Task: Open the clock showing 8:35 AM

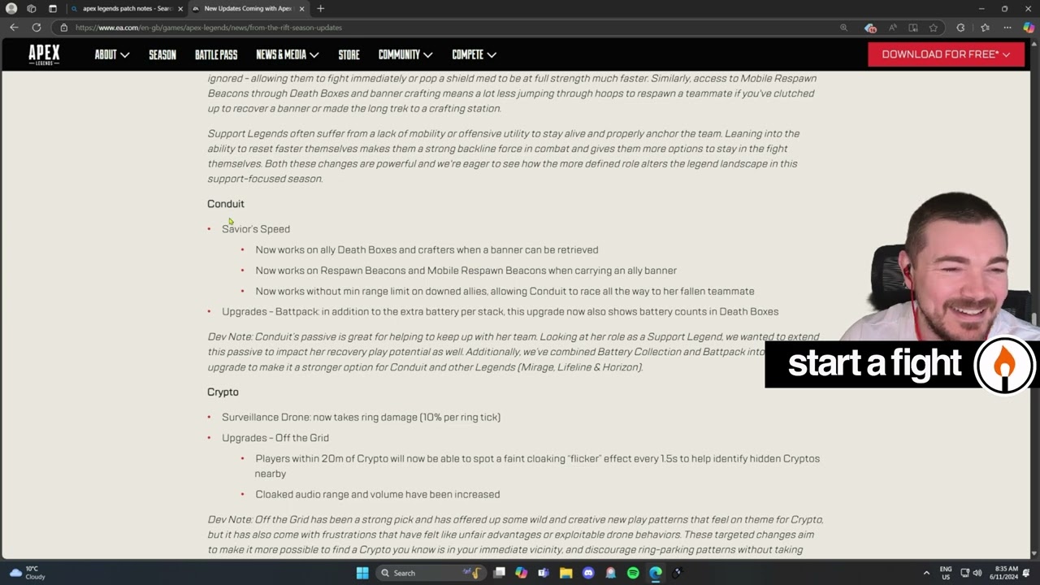Action: 1006,573
